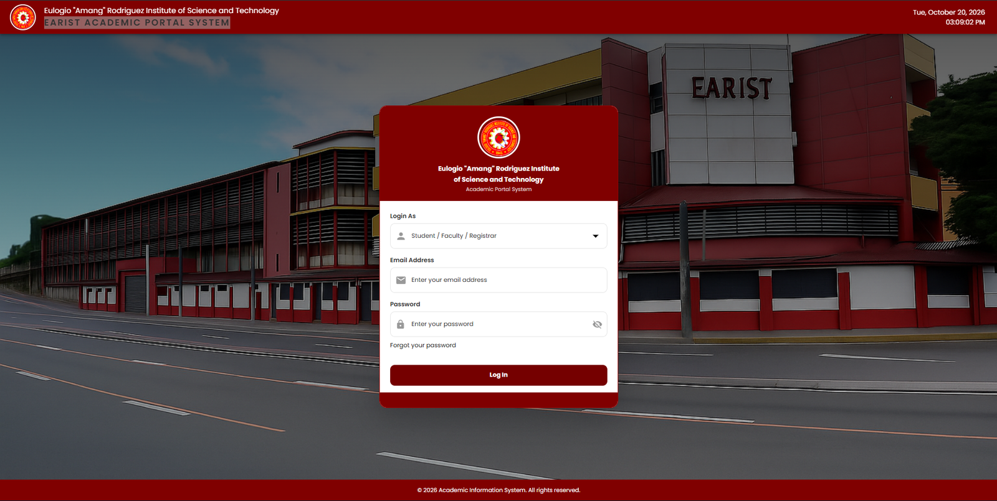This screenshot has height=501, width=997.
Task: Click the clock time 03:09:02 PM
Action: [965, 22]
